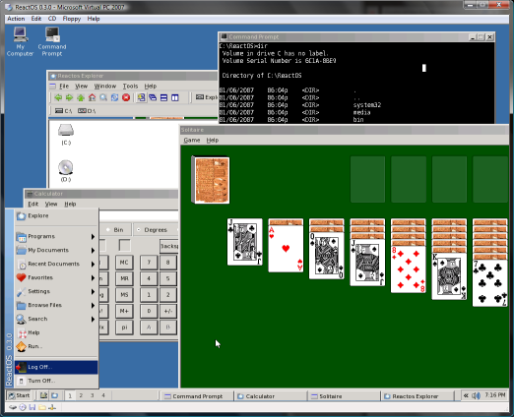Click the MC button in Calculator
The height and width of the screenshot is (417, 514).
124,263
